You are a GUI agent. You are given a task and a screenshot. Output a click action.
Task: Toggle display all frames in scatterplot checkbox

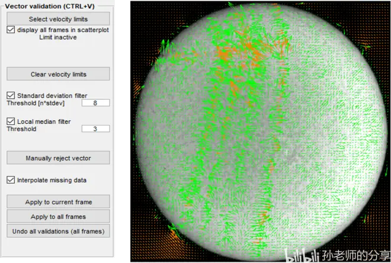(11, 30)
